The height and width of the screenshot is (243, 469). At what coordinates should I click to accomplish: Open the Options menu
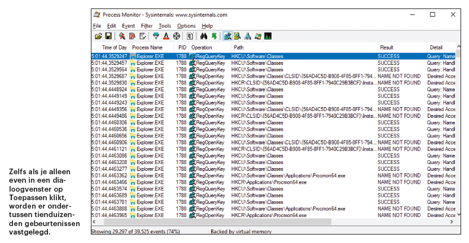(x=186, y=26)
